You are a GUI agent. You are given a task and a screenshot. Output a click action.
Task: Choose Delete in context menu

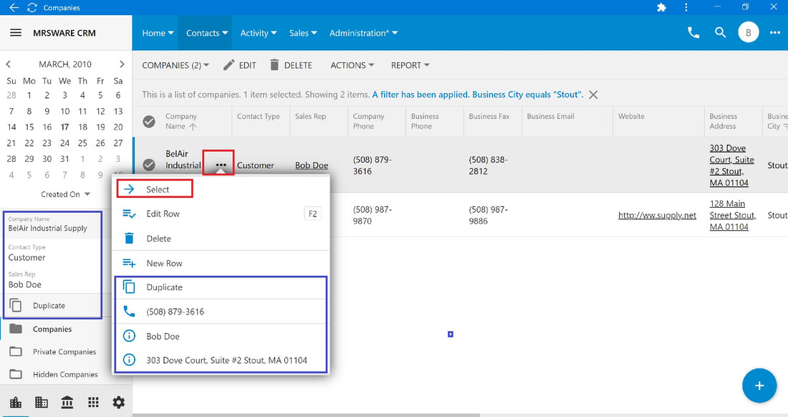pyautogui.click(x=221, y=239)
